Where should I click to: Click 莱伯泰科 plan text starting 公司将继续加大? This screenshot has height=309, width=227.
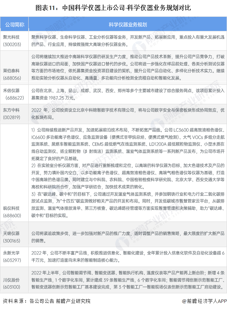pos(128,67)
